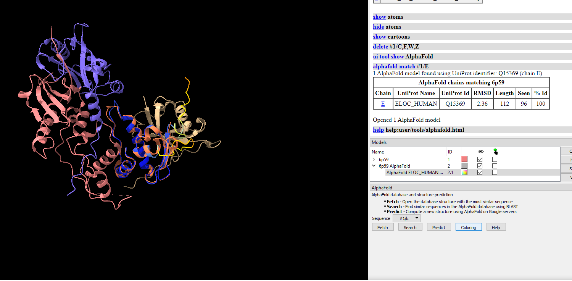Viewport: 572px width, 281px height.
Task: Toggle visibility of AlphaFold ELOC_HUMAN model 2.1
Action: click(480, 173)
